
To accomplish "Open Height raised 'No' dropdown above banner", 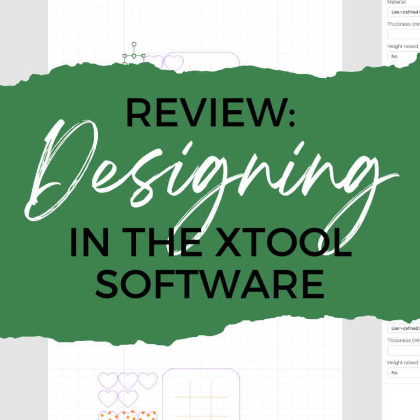I will coord(404,56).
